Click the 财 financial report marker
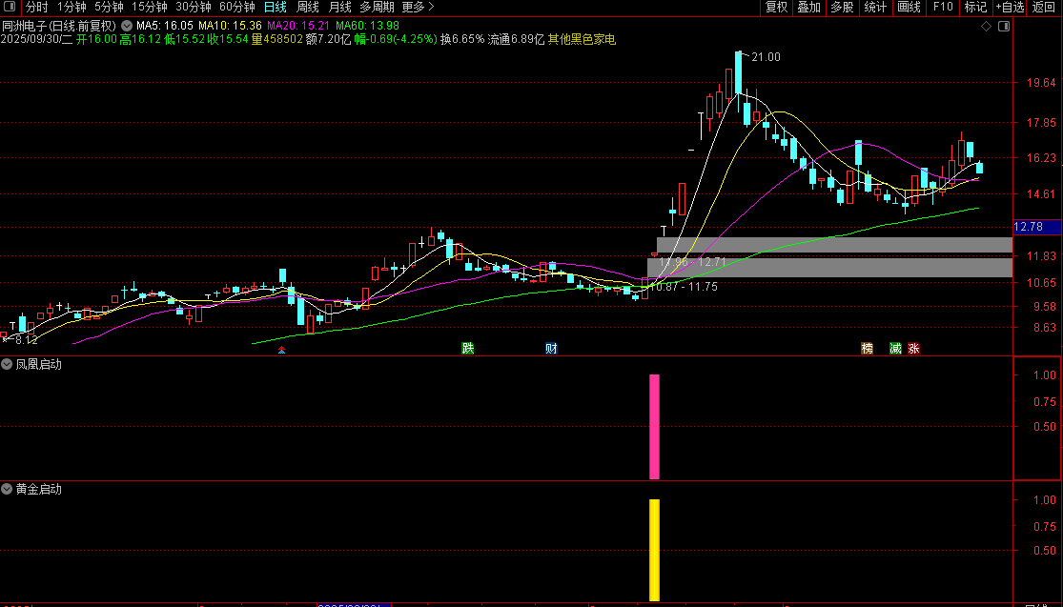The width and height of the screenshot is (1063, 607). tap(551, 348)
